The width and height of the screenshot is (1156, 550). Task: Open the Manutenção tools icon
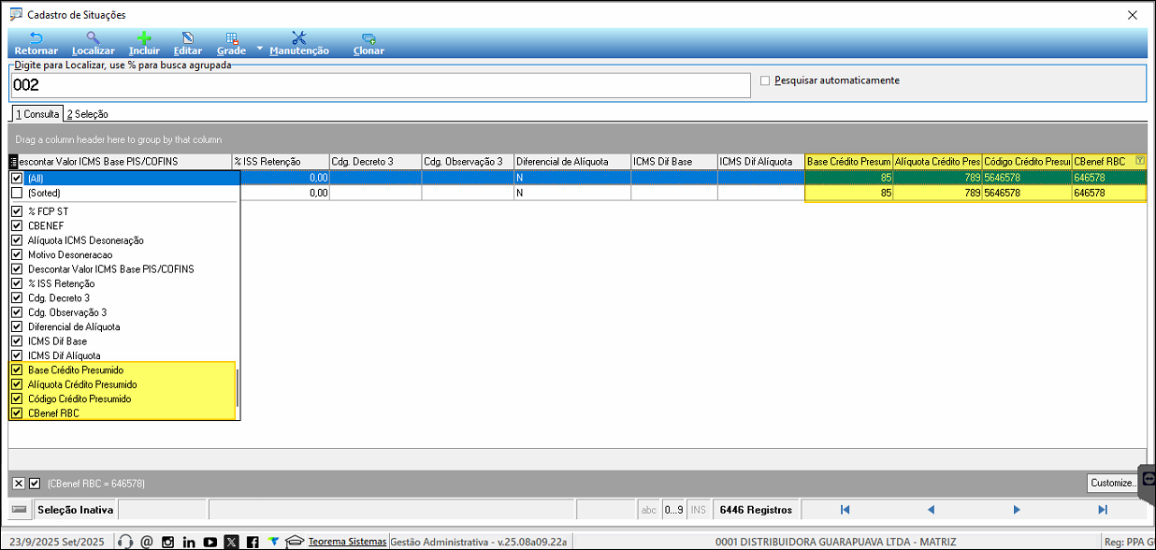299,38
